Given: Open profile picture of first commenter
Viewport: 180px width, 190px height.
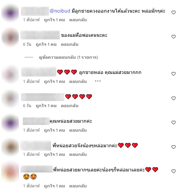Looking at the screenshot, I should [x=10, y=13].
